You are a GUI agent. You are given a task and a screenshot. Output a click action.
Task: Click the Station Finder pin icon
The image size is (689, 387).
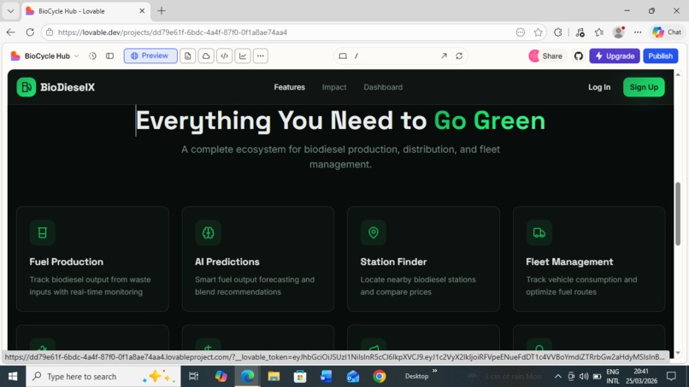click(373, 232)
